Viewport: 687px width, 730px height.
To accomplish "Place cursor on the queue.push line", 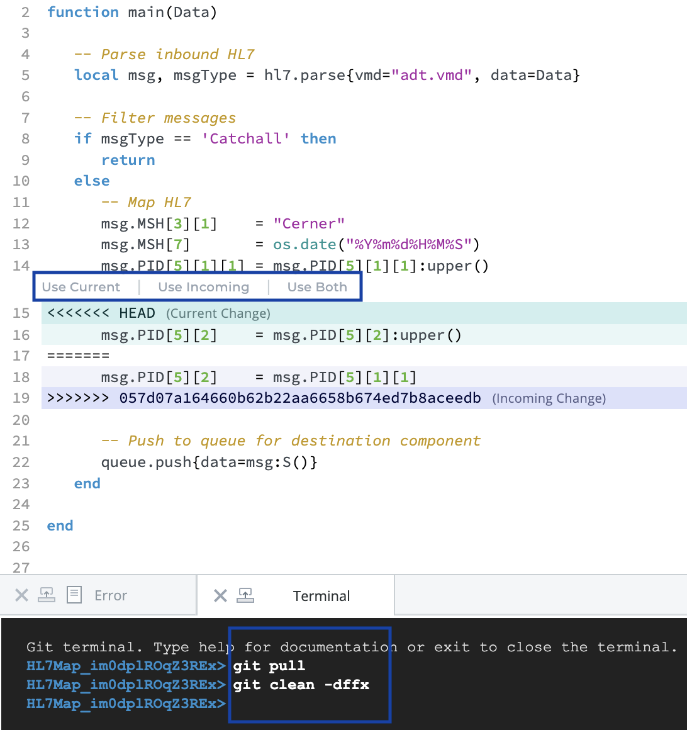I will 209,462.
